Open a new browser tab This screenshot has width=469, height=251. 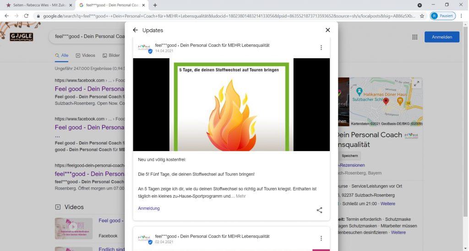pos(155,5)
